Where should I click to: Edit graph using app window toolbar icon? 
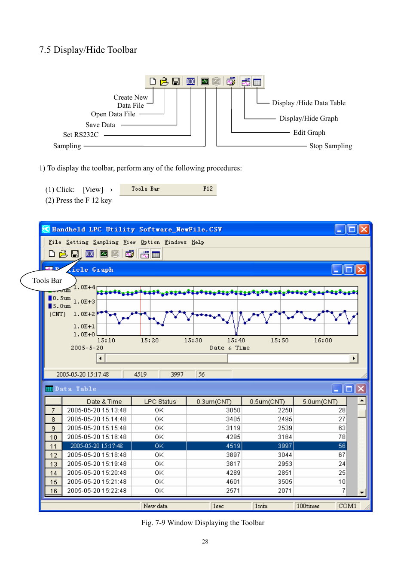130,254
